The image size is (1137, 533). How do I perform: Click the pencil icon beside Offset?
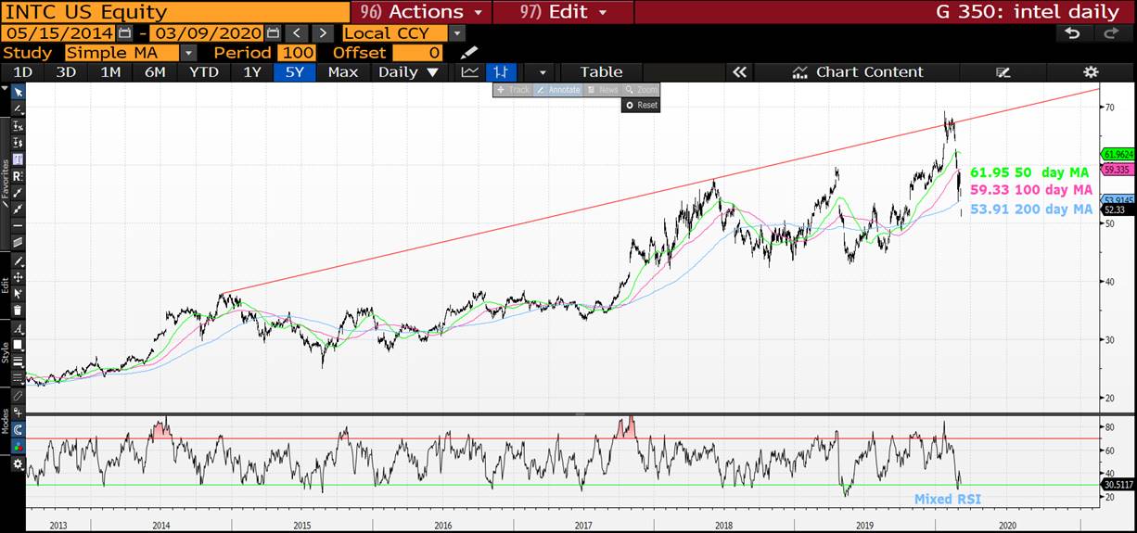pyautogui.click(x=469, y=53)
